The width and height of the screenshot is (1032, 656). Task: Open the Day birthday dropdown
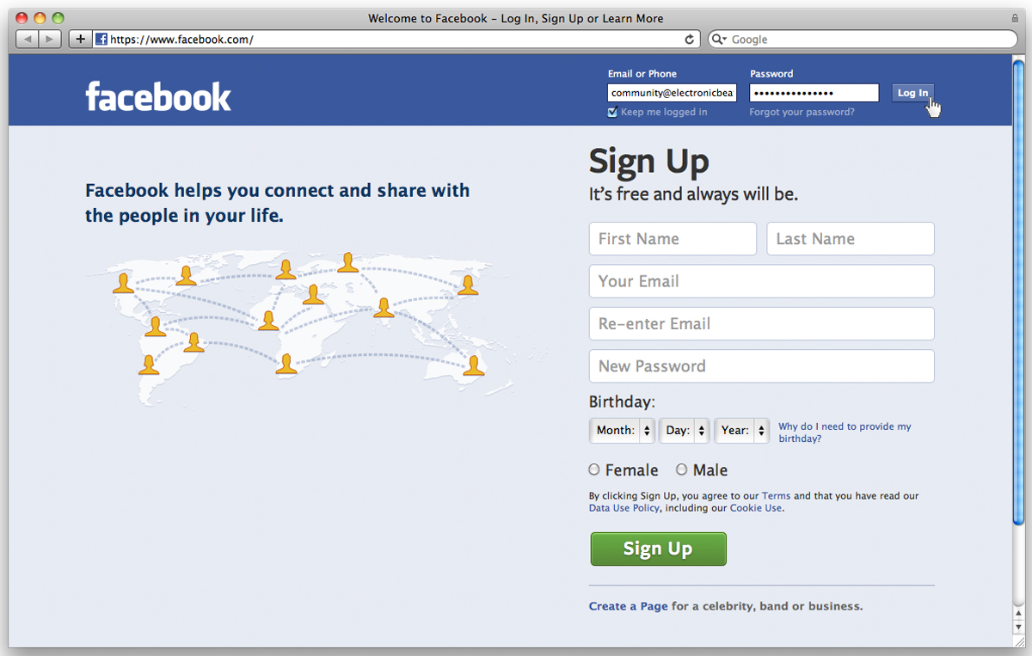coord(684,431)
